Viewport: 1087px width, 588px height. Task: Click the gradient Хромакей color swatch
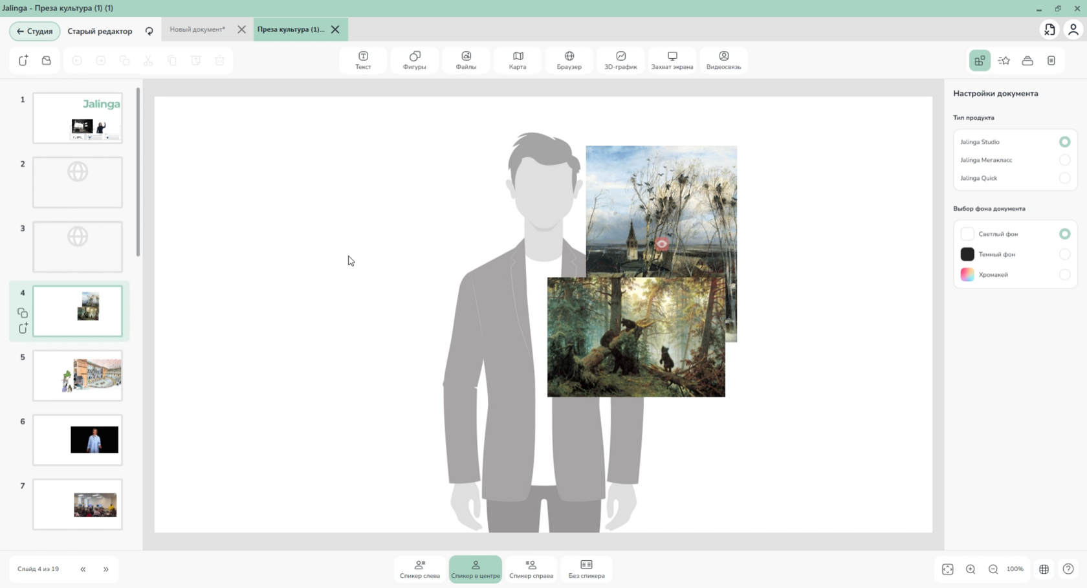coord(967,275)
